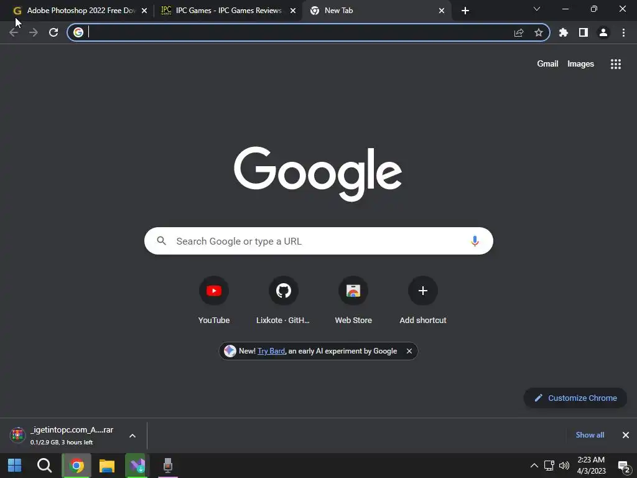Open Visual Studio Installer taskbar icon
The height and width of the screenshot is (478, 637).
(x=137, y=466)
